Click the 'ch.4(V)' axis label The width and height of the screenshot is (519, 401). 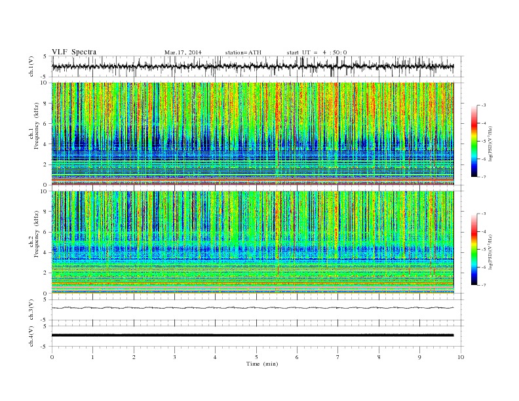tap(31, 337)
